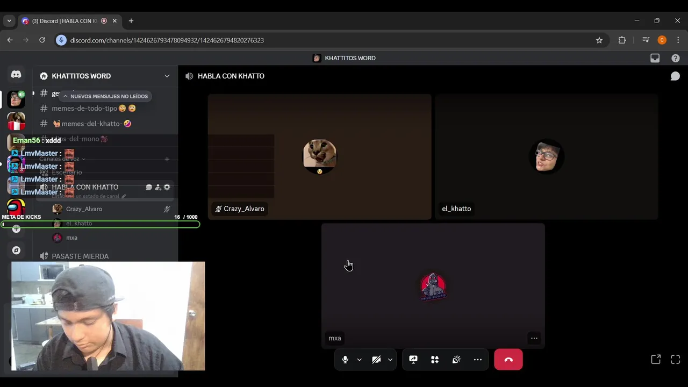Open mxa tile more options
Screen dimensions: 688x387
coord(534,338)
